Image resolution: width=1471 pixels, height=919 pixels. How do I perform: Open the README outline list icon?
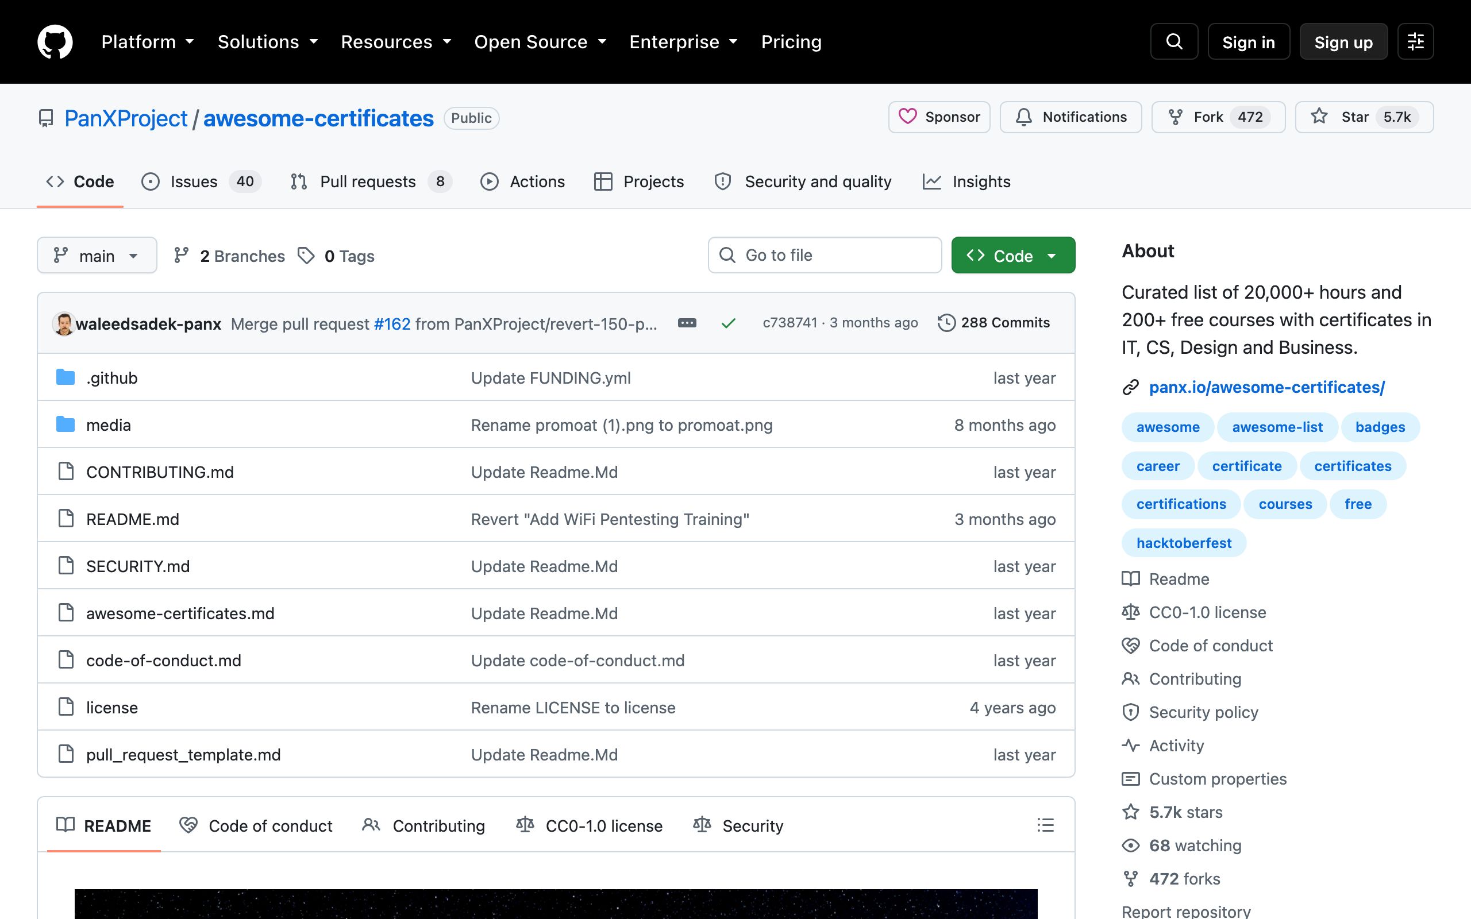point(1045,825)
